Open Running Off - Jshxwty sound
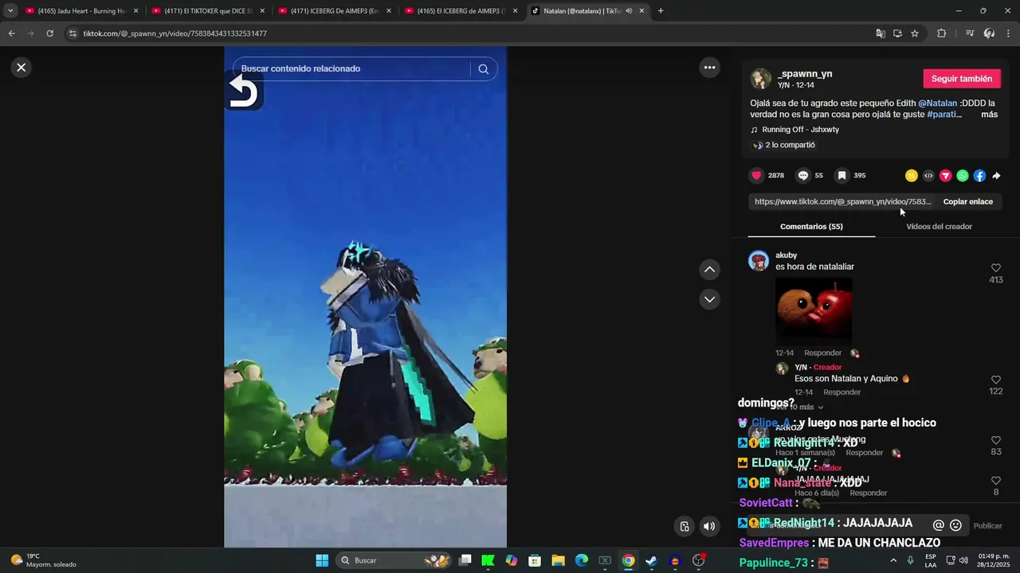Screen dimensions: 1020x573 click(x=800, y=130)
